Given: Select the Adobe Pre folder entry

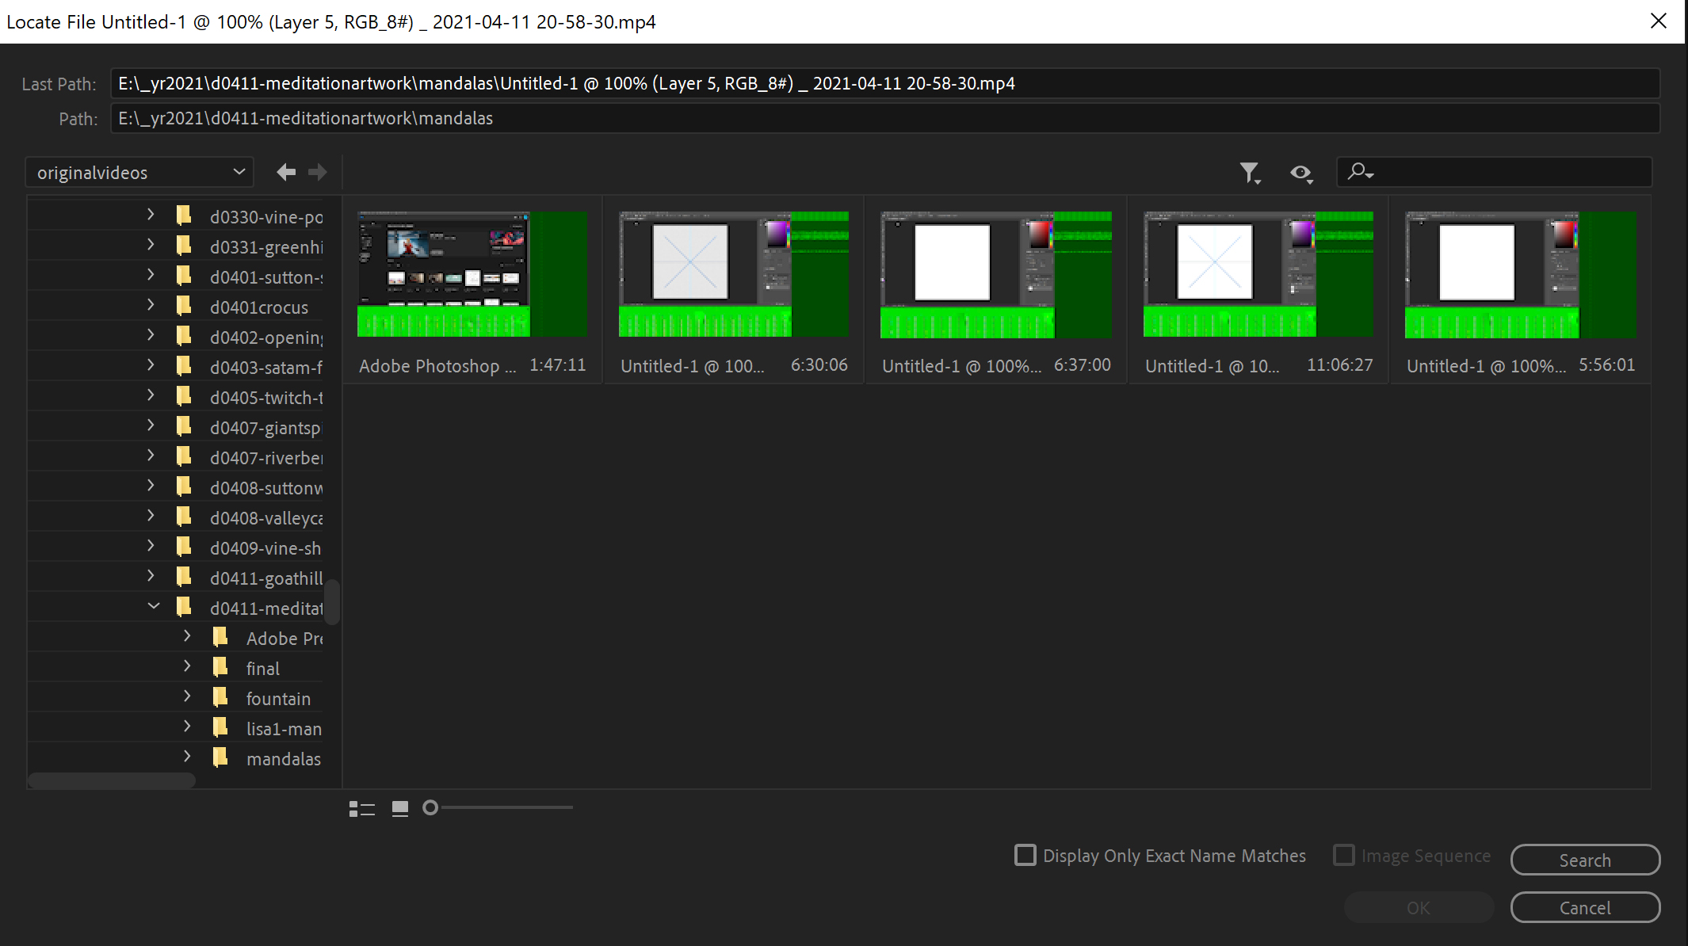Looking at the screenshot, I should click(x=285, y=638).
